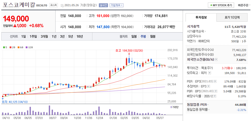Viewport: 252px width, 121px height.
Task: Click the current price 149,000
Action: [x=16, y=19]
